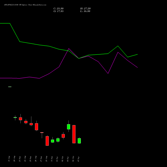Viewport: 167px width, 167px height.
Task: Select the small green candlestick above 20 Aug
Action: tap(15, 118)
